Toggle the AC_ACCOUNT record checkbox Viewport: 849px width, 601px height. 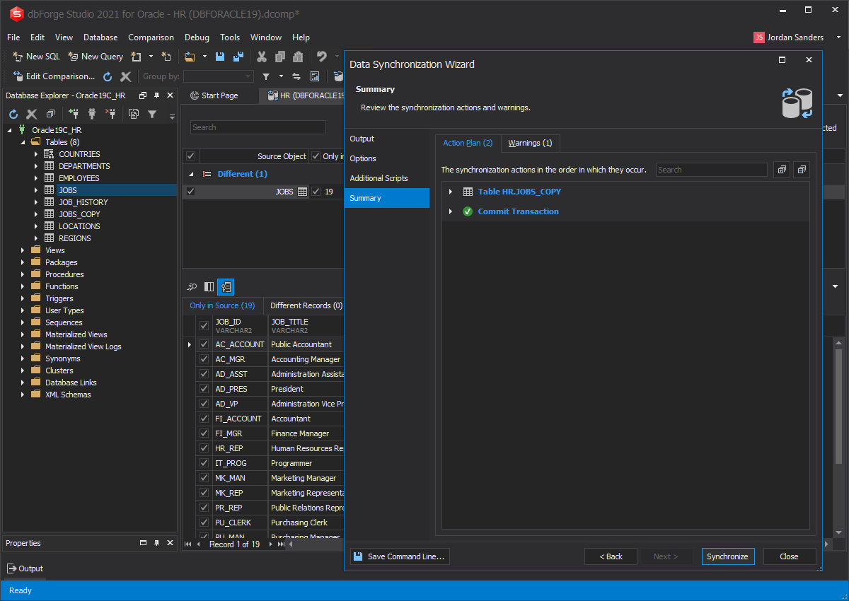pyautogui.click(x=204, y=344)
